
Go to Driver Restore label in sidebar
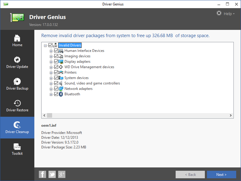point(17,110)
